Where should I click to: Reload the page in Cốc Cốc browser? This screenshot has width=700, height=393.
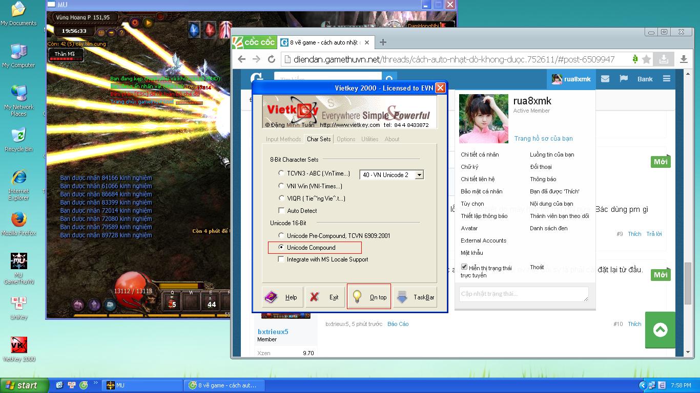(x=272, y=59)
